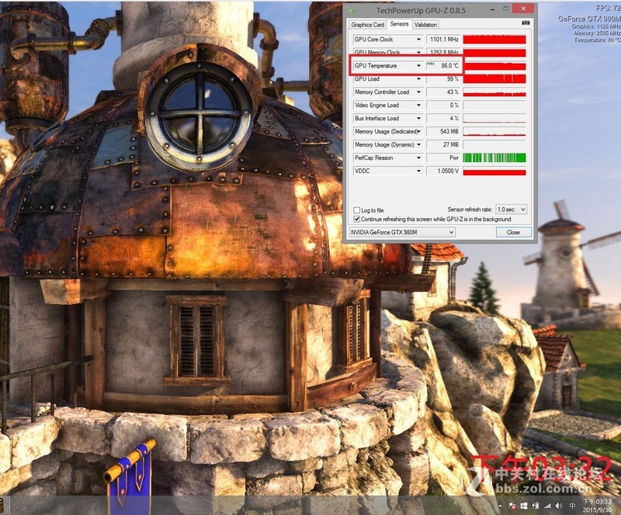The image size is (621, 515).
Task: Click the Close button in GPU-Z
Action: click(x=512, y=231)
